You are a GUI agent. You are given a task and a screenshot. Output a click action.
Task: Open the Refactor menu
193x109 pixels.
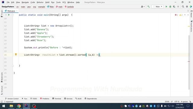pos(40,2)
